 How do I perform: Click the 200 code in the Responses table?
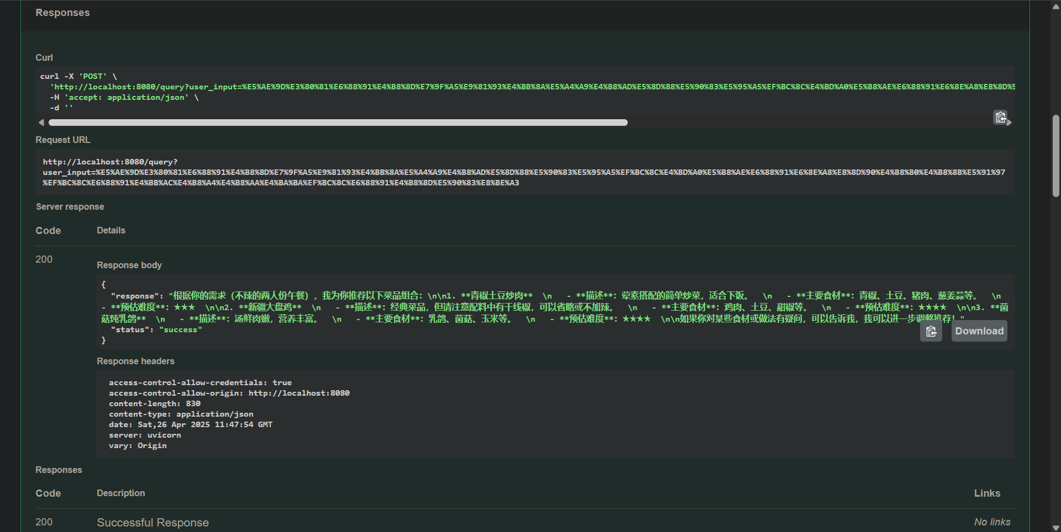[44, 522]
